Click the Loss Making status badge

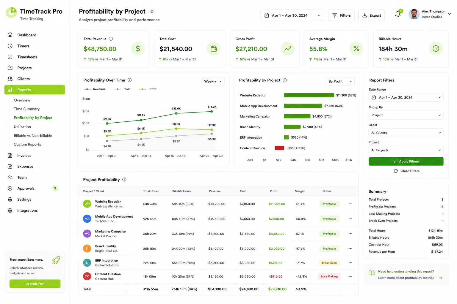(x=329, y=276)
